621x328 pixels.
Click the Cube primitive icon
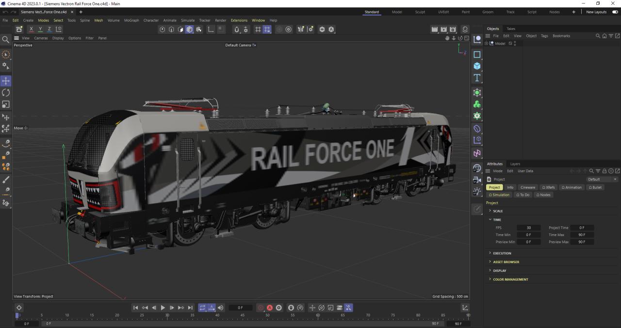[x=477, y=66]
